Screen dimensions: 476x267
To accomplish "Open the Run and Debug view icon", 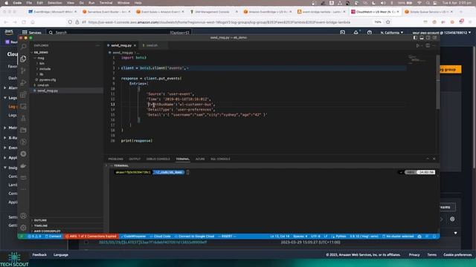I will [23, 82].
